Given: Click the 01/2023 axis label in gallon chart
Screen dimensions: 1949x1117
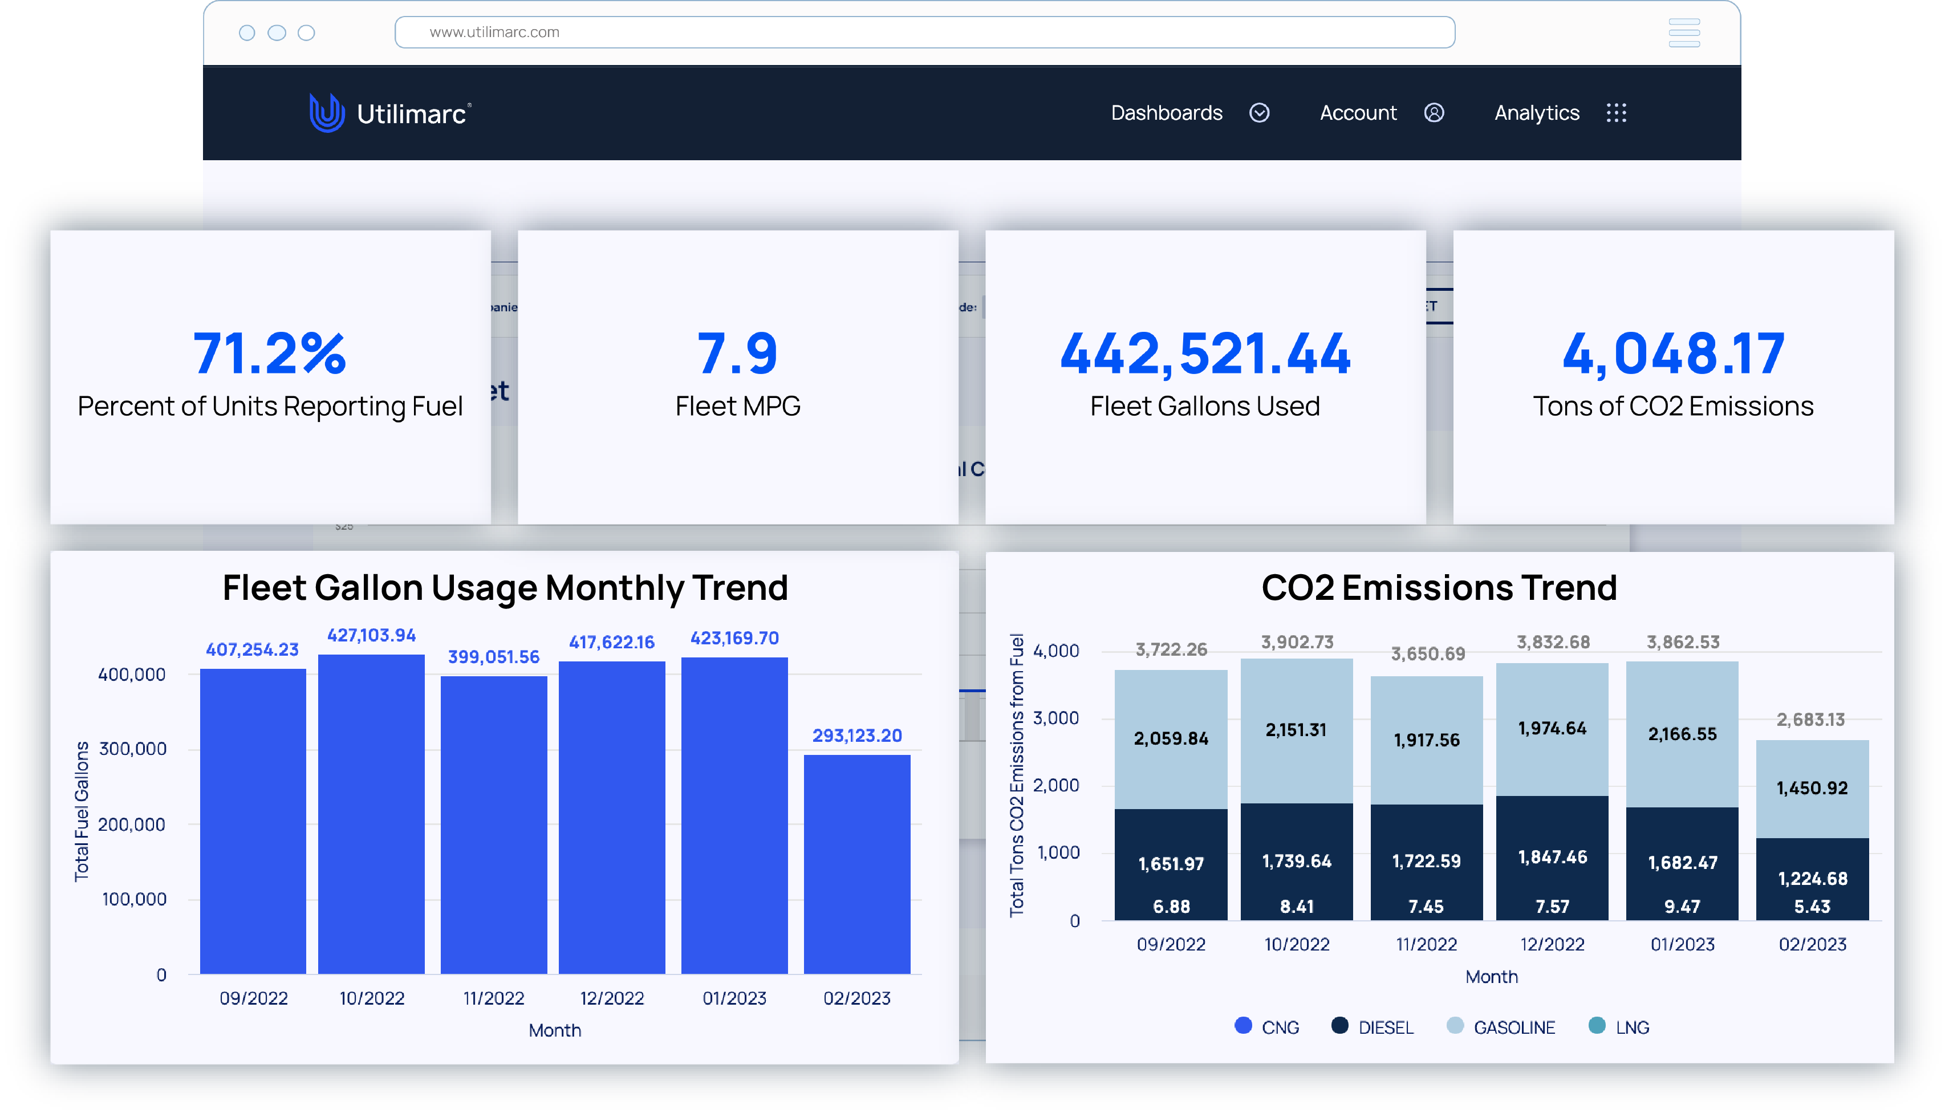Looking at the screenshot, I should pos(734,998).
